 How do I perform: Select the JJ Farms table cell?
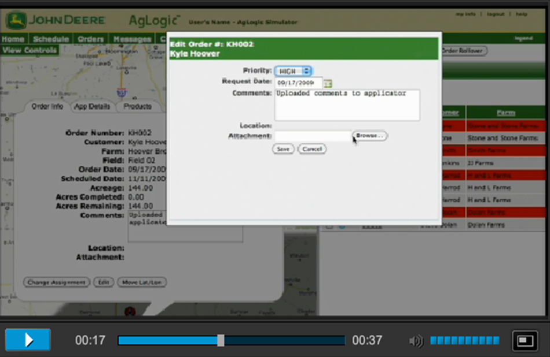click(x=506, y=163)
